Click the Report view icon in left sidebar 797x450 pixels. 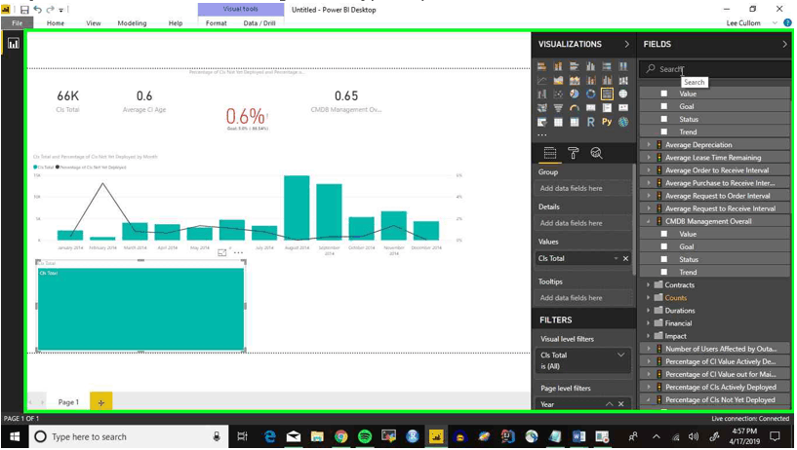14,44
